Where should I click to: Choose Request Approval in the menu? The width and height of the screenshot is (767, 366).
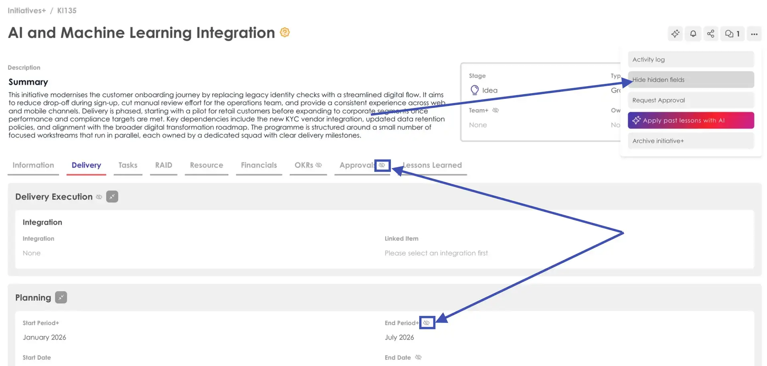click(x=691, y=100)
